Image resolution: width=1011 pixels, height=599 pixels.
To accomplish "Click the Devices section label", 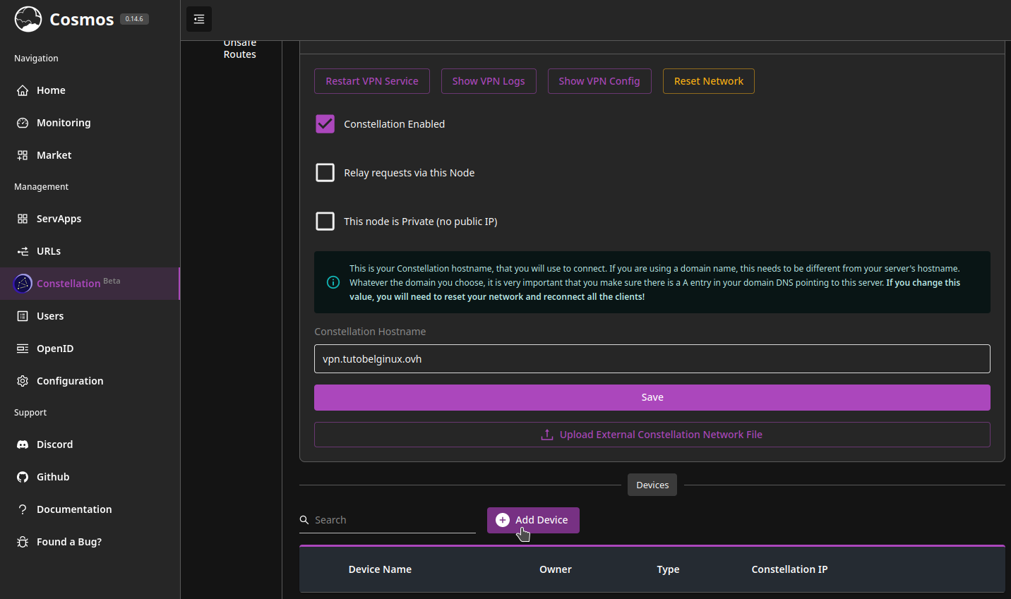I will (x=652, y=485).
